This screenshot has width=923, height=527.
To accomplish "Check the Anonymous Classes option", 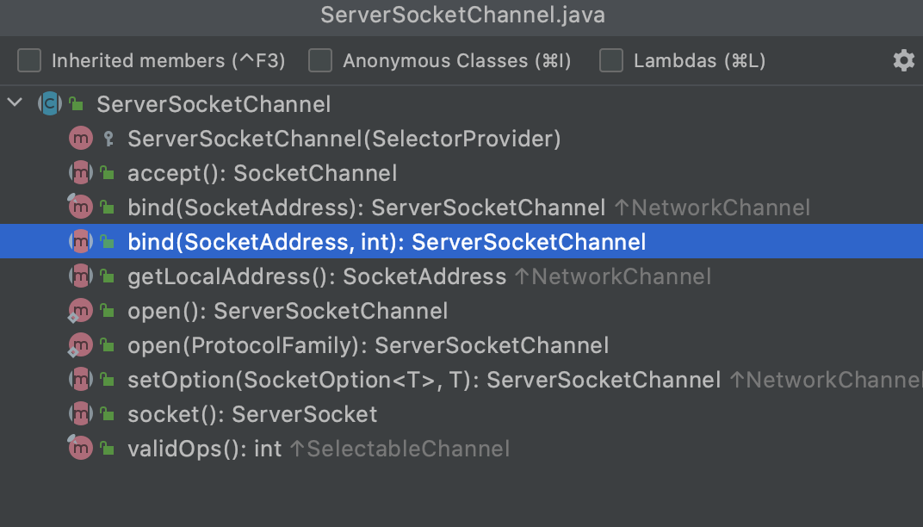I will 320,60.
